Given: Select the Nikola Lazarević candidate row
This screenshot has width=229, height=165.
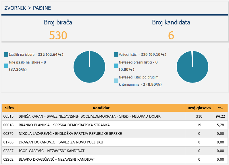Looking at the screenshot, I should tap(70, 134).
